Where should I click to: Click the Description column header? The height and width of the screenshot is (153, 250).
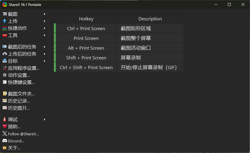150,19
